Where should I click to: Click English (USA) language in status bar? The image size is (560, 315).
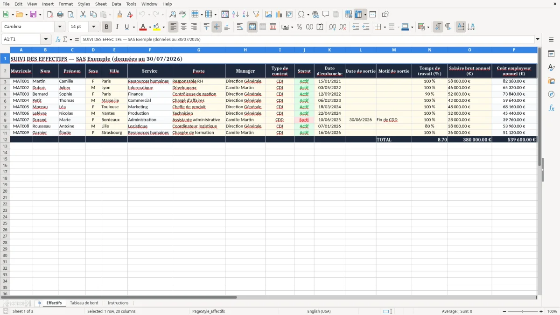(319, 311)
